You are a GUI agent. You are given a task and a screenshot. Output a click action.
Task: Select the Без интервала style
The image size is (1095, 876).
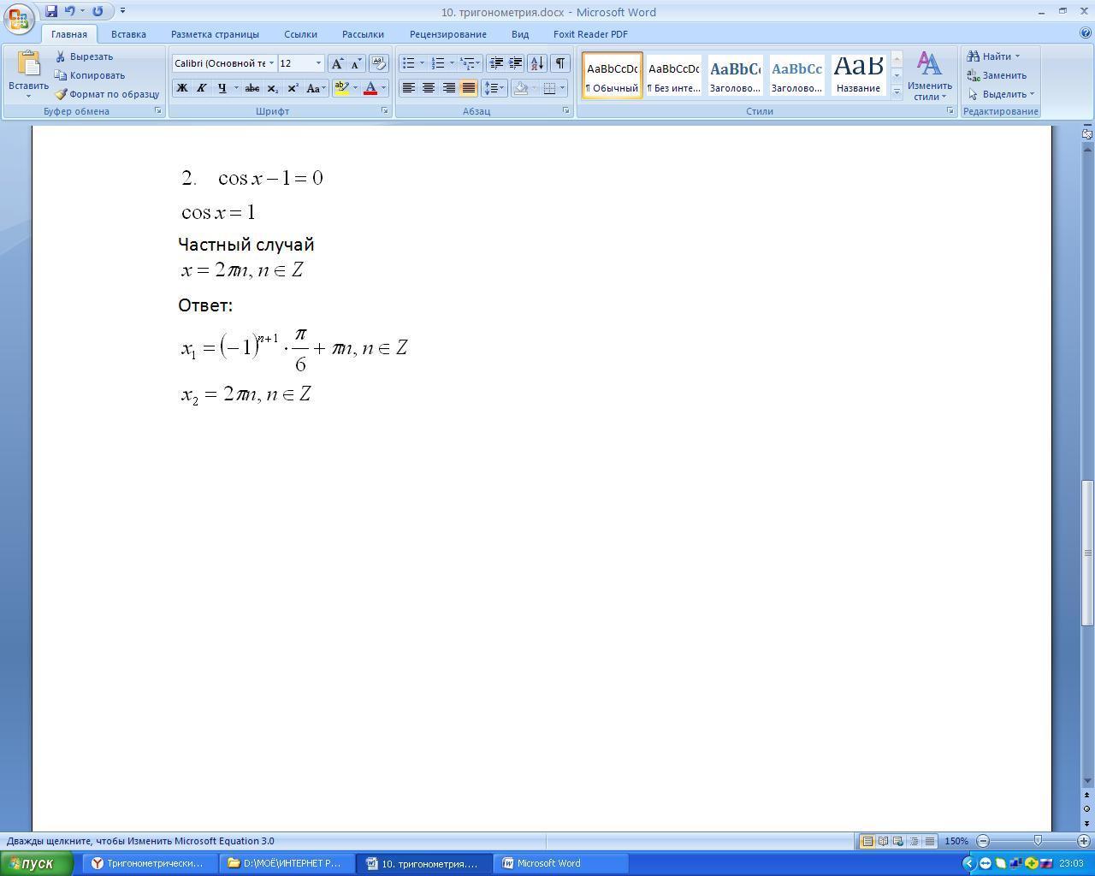[673, 75]
